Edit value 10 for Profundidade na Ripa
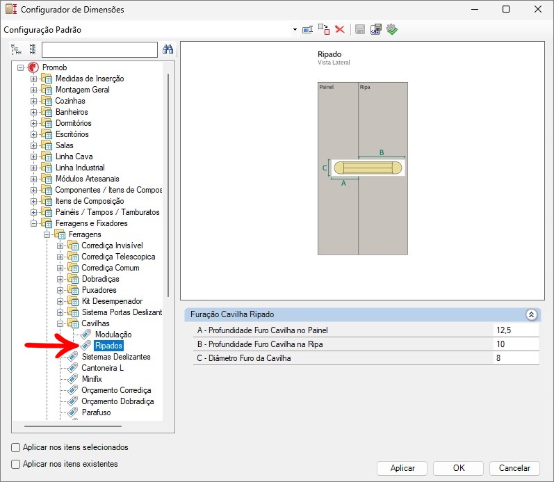 tap(516, 344)
